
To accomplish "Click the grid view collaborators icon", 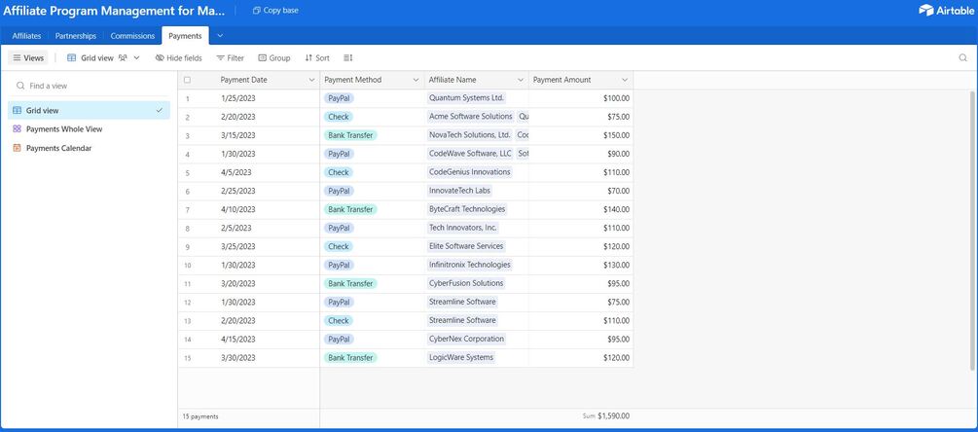I will coord(123,58).
